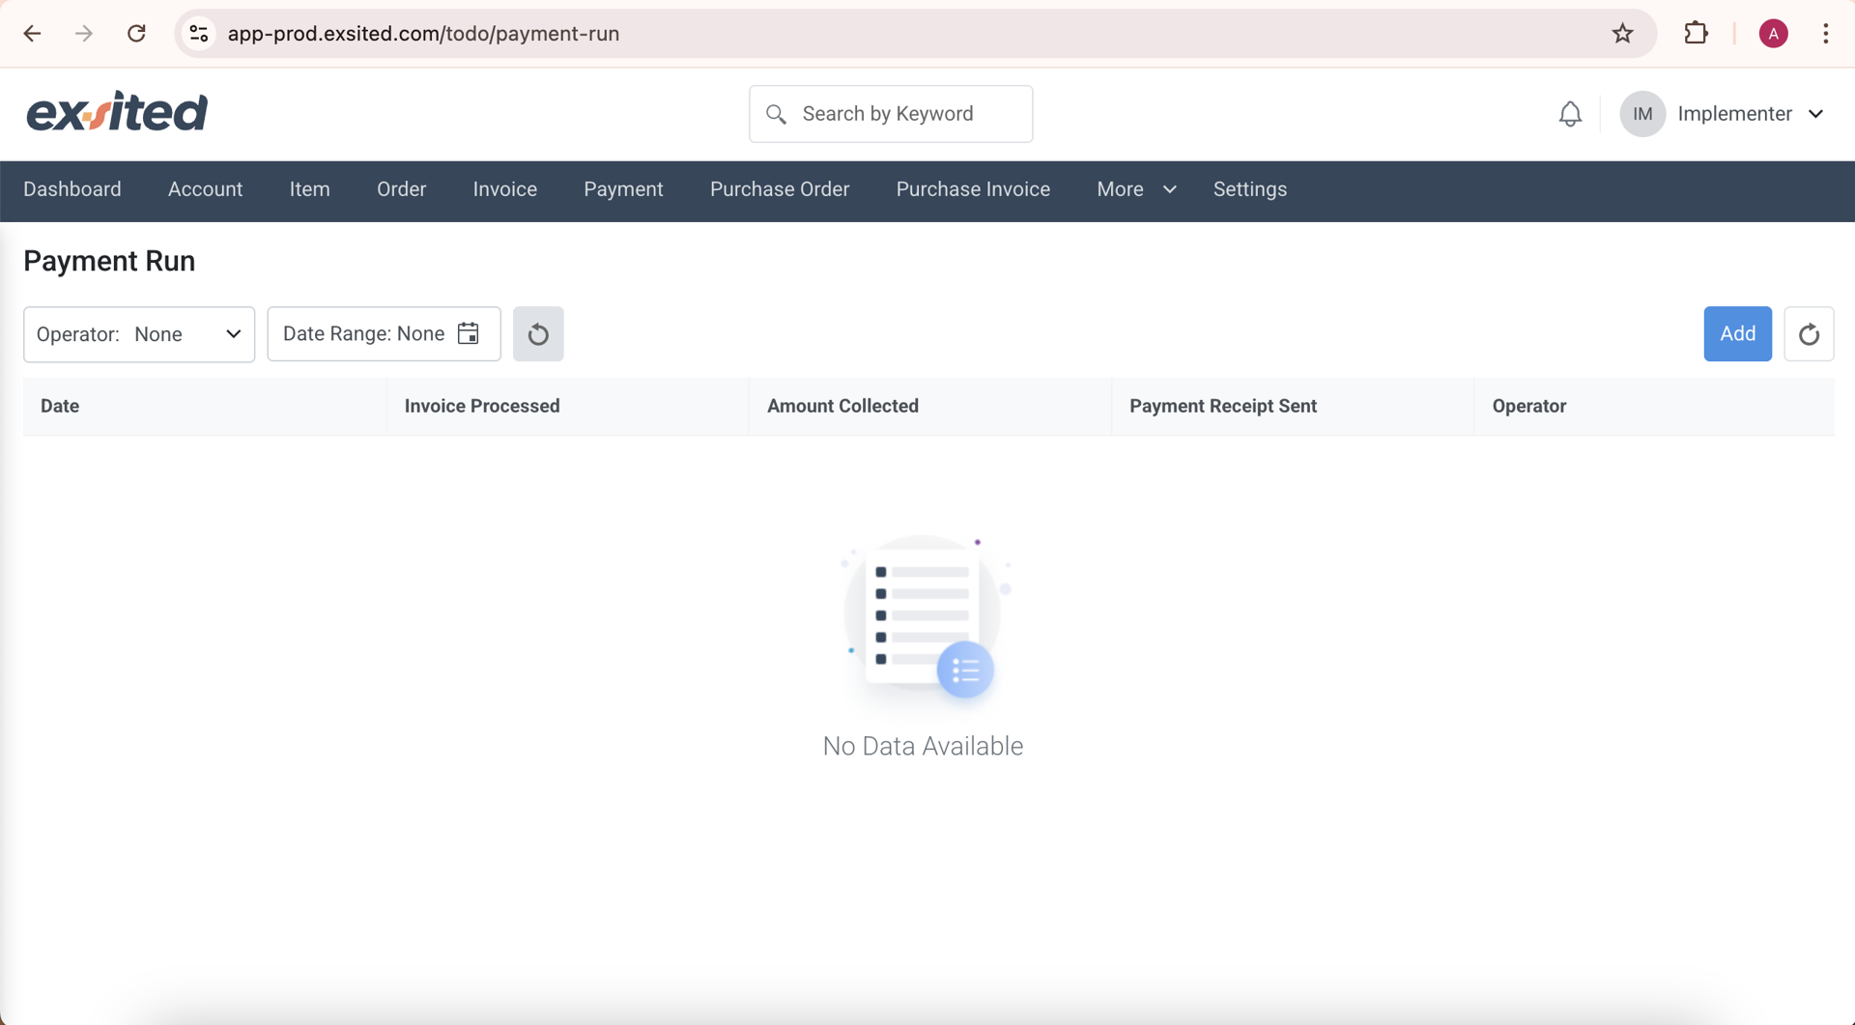Go back to previous browser page
This screenshot has width=1855, height=1025.
(x=32, y=34)
